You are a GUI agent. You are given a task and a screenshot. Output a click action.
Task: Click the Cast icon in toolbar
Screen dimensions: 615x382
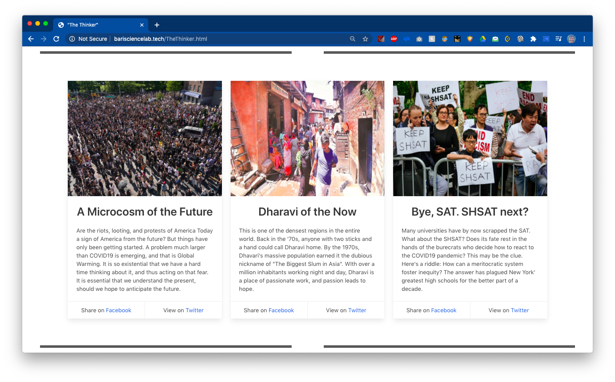click(546, 39)
